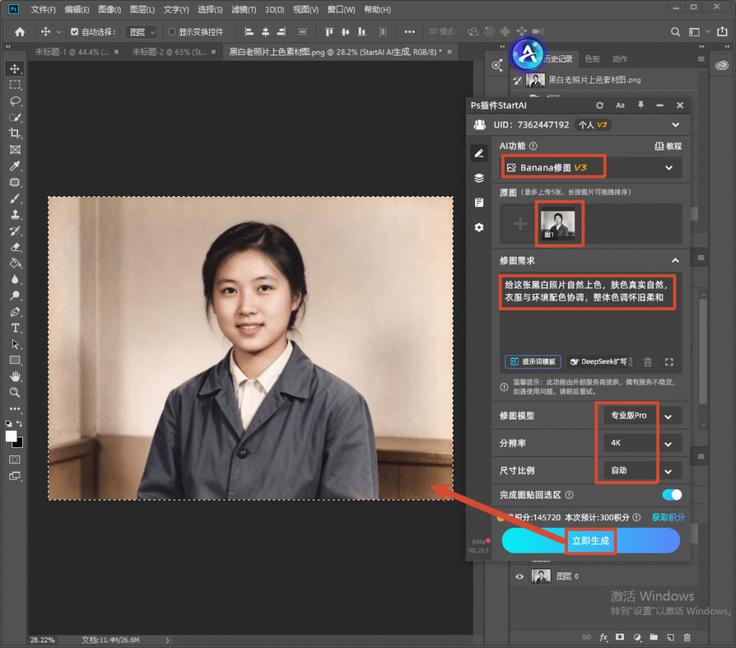This screenshot has width=736, height=648.
Task: Open the 提示词模板 button
Action: [533, 362]
